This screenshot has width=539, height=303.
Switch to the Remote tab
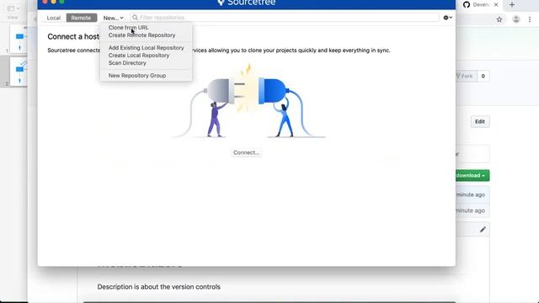(81, 18)
